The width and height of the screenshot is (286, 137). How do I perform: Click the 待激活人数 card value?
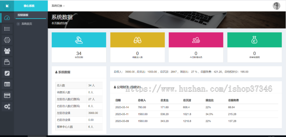point(137,53)
